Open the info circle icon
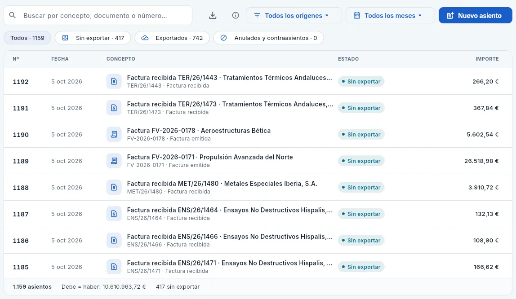 tap(235, 15)
